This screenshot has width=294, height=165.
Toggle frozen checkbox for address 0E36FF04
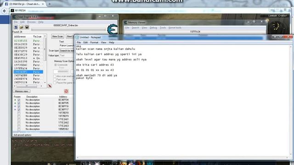[19, 100]
